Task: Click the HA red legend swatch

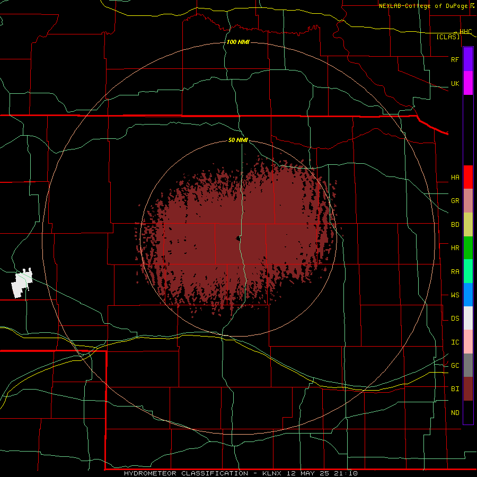Action: point(468,177)
